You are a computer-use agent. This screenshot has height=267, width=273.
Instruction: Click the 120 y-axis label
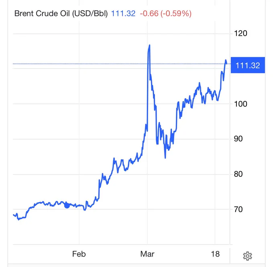click(x=240, y=33)
